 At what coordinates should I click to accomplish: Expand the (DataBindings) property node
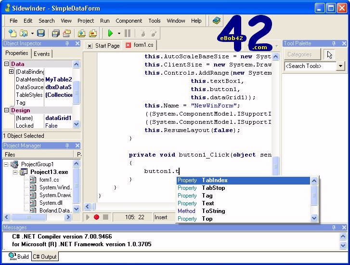pyautogui.click(x=11, y=72)
